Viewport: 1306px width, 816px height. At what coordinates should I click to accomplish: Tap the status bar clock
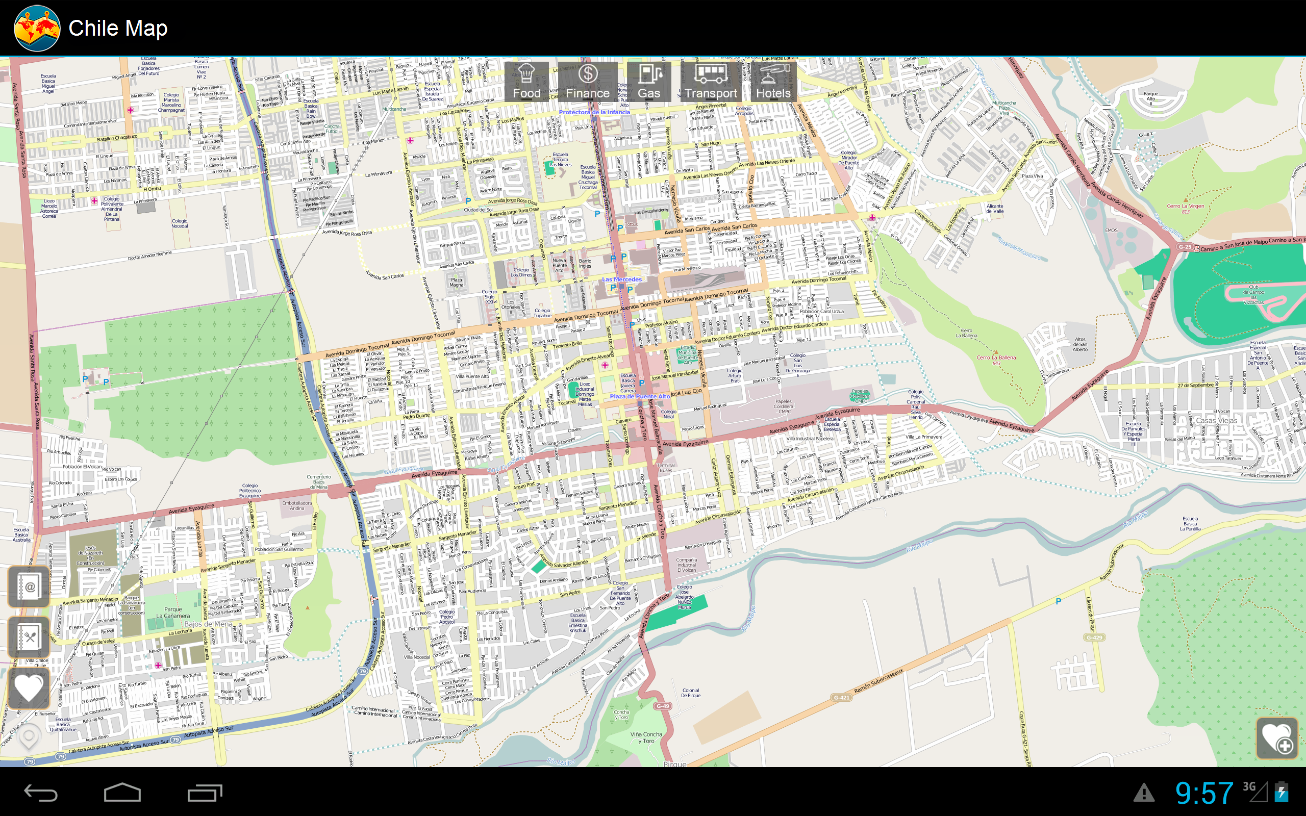coord(1204,794)
